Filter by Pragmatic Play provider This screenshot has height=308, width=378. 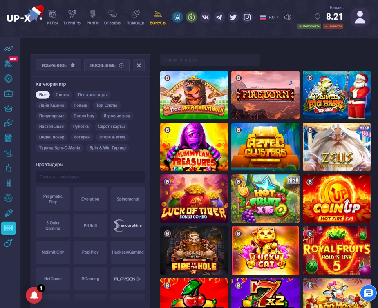coord(53,199)
